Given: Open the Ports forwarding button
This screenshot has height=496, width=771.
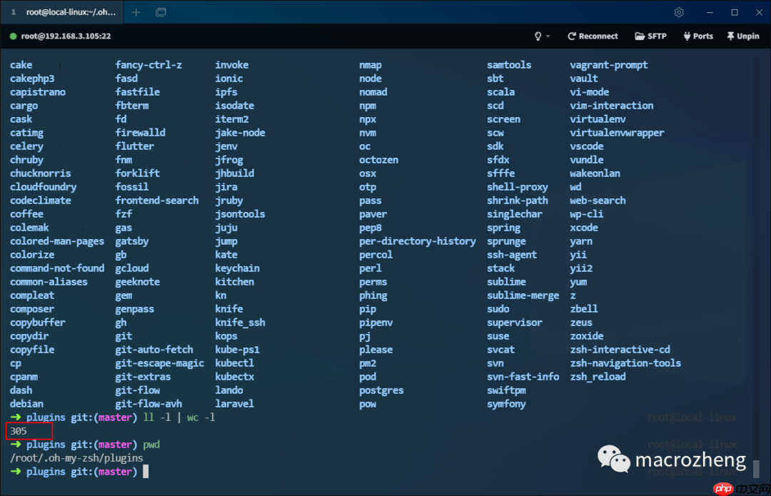Looking at the screenshot, I should coord(698,36).
